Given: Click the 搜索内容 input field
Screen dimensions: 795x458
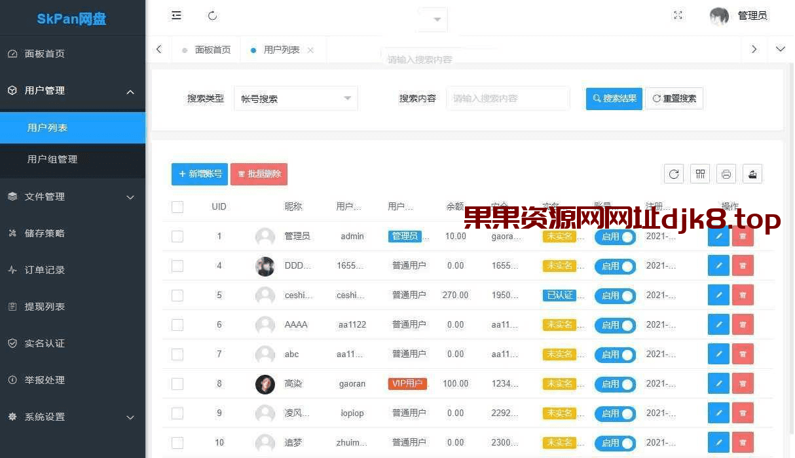Looking at the screenshot, I should (x=508, y=98).
